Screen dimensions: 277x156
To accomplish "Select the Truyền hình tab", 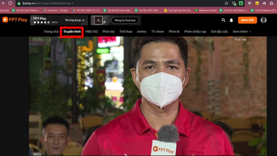I will click(x=72, y=32).
